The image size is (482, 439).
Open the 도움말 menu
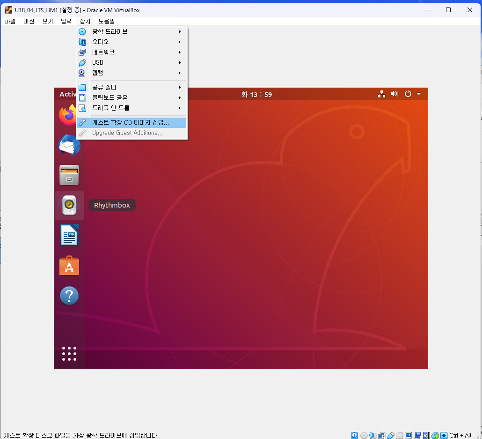tap(107, 21)
